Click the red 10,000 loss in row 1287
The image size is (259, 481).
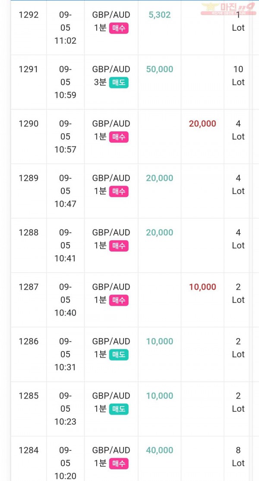(x=202, y=287)
